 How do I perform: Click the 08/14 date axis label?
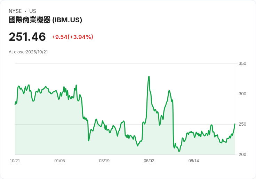tap(194, 161)
